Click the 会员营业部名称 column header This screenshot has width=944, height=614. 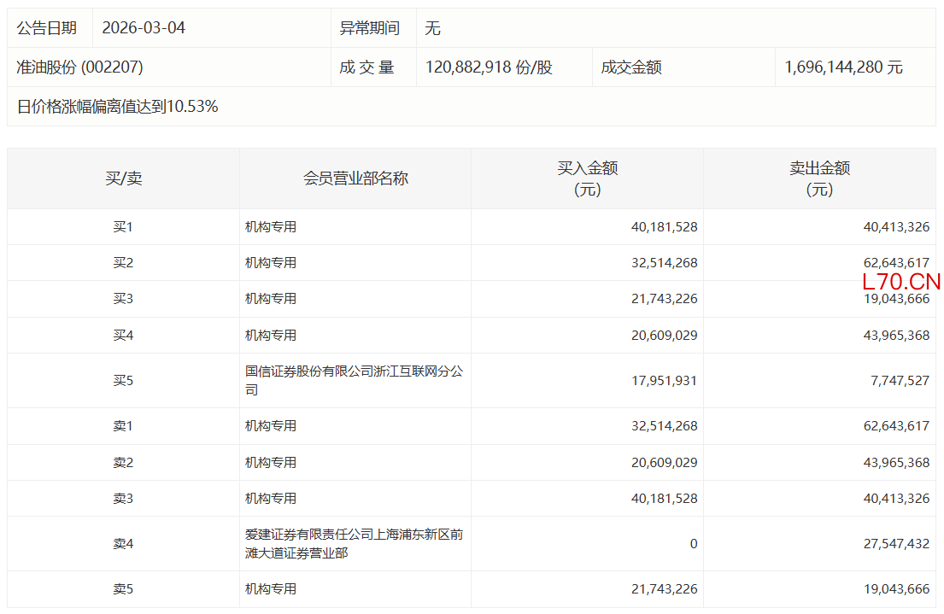[x=355, y=178]
